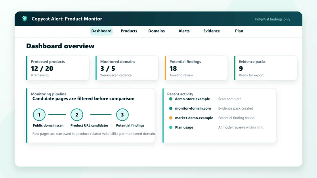Open the Monitored domains card
The width and height of the screenshot is (317, 178).
point(127,68)
